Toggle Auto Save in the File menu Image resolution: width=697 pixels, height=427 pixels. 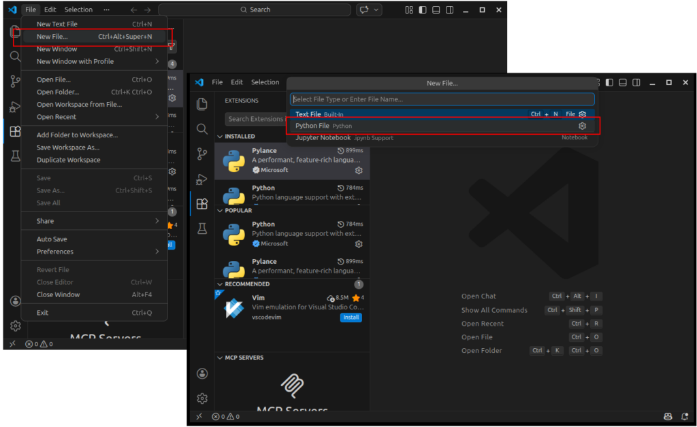(52, 239)
